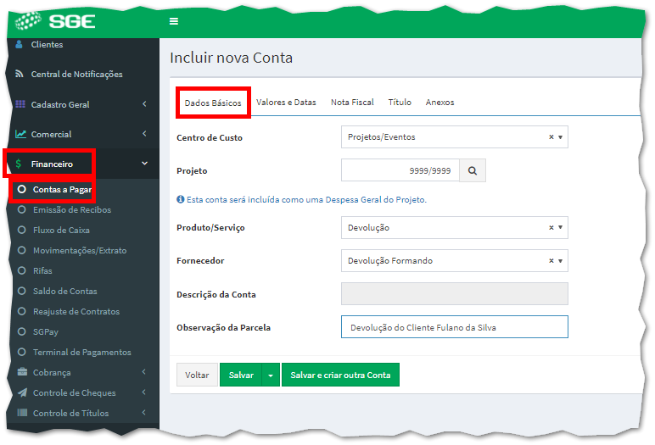Click the Salvar button
Viewport: 655px width, 445px height.
(241, 375)
